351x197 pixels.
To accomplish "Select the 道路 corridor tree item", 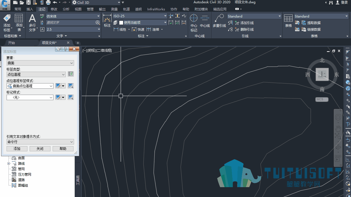I will pyautogui.click(x=21, y=180).
